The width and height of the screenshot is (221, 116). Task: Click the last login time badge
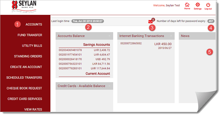[88, 21]
